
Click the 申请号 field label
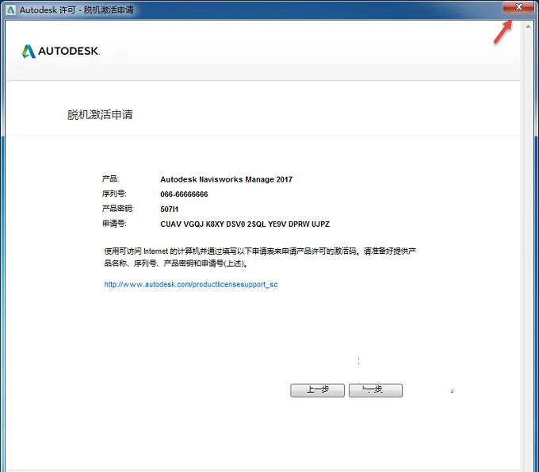[x=114, y=224]
